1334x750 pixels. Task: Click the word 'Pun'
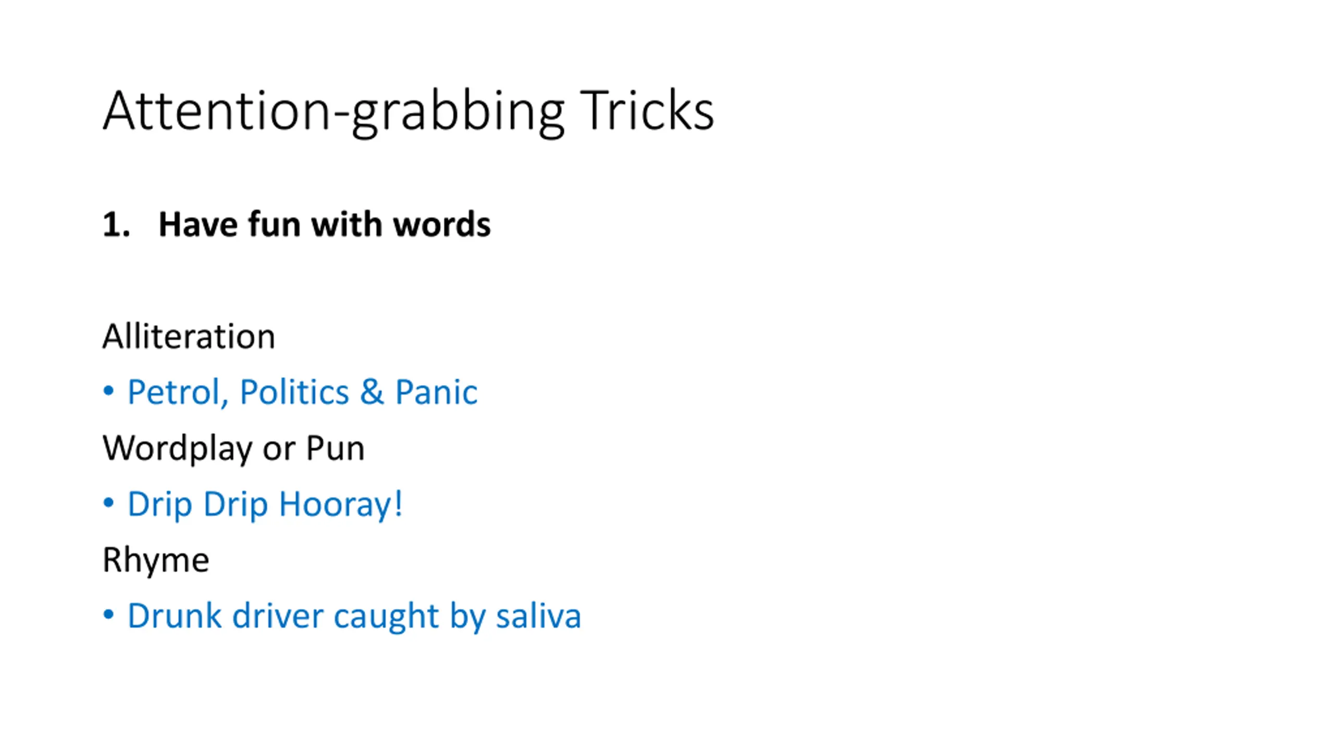[x=335, y=448]
